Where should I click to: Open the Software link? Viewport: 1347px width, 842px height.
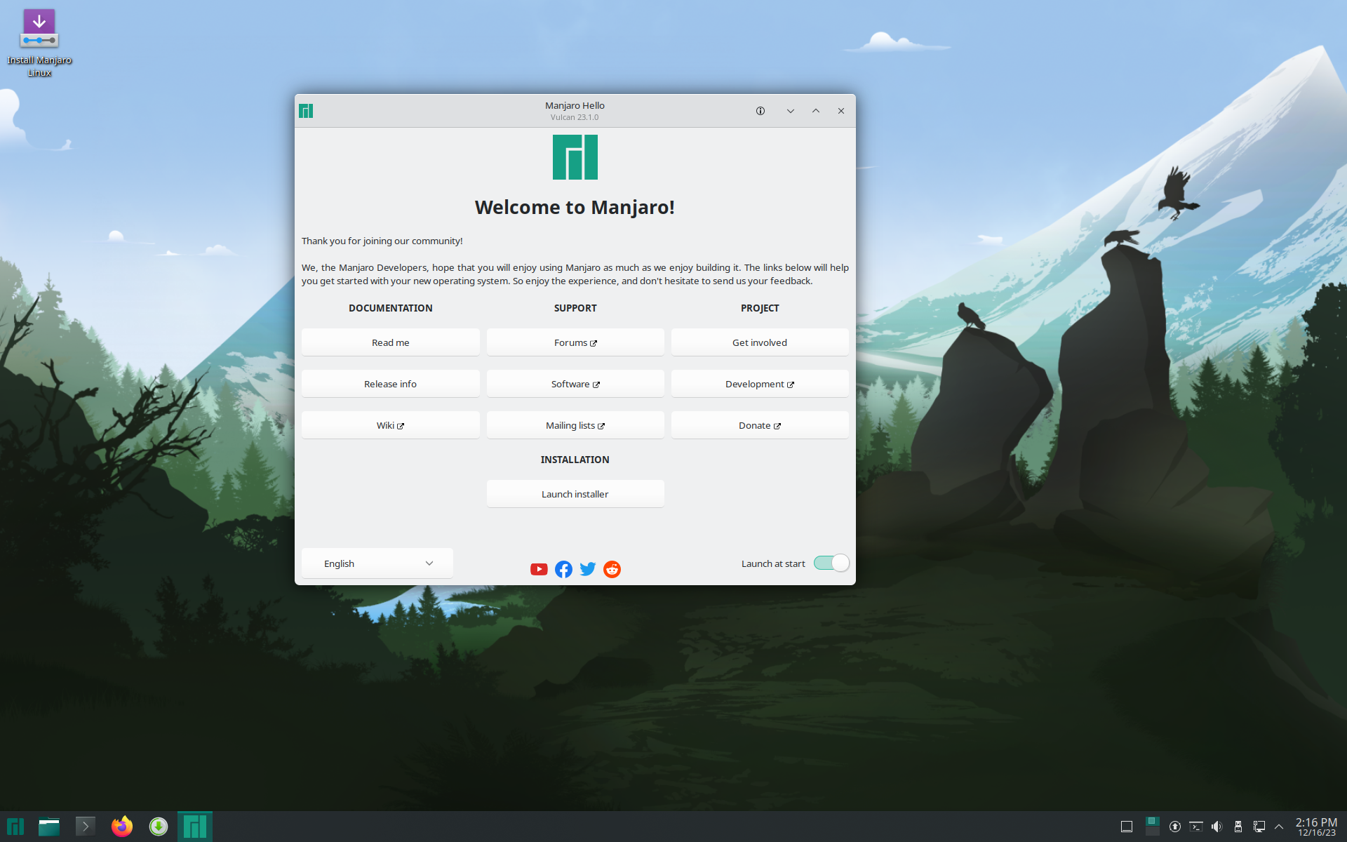[575, 384]
